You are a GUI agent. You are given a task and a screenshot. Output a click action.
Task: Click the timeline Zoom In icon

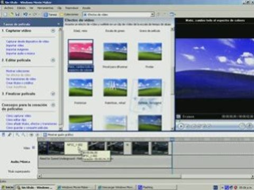(x=17, y=135)
